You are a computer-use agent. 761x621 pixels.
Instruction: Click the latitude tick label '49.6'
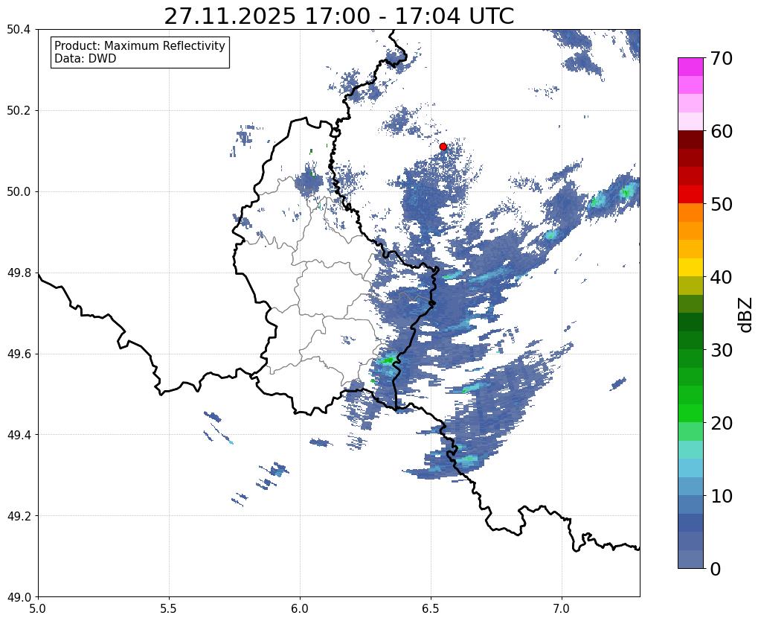click(19, 354)
